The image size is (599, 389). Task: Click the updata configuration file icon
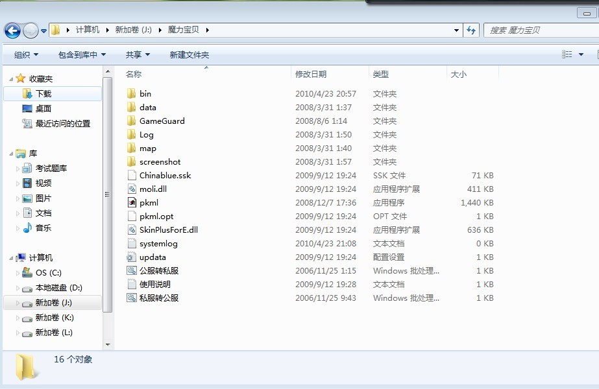[131, 257]
